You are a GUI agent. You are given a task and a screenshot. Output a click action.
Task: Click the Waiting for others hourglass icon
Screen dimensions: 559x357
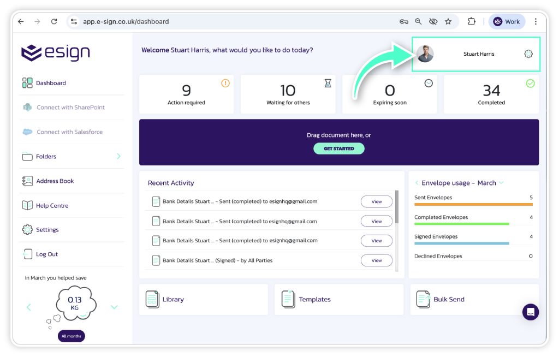pos(328,83)
